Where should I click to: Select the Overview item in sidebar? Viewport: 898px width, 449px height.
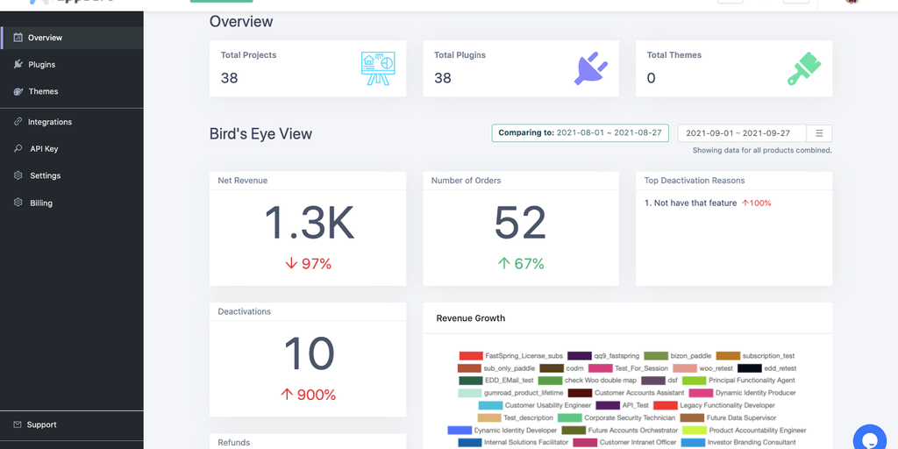45,38
